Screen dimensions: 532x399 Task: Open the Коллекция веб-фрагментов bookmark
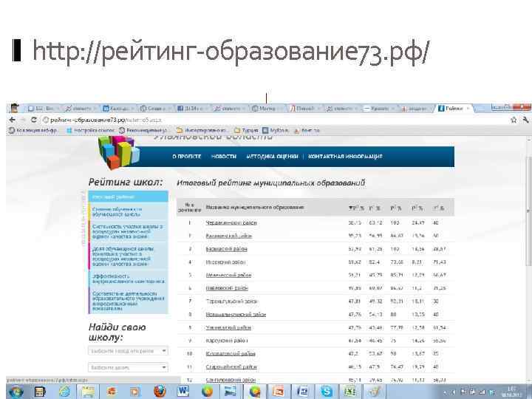(x=33, y=130)
